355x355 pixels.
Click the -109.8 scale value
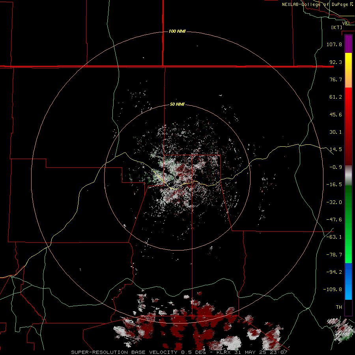pos(333,290)
